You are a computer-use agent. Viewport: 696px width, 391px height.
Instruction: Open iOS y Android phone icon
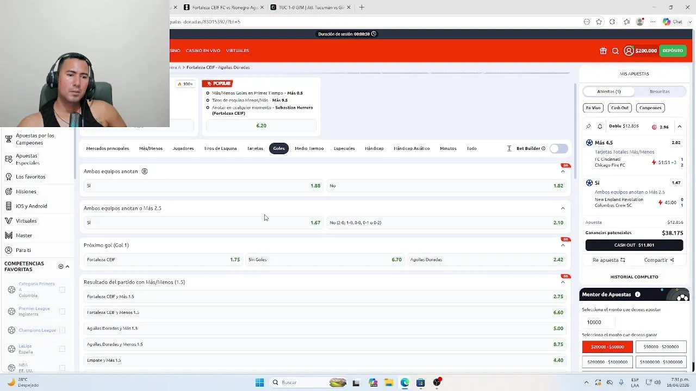tap(9, 206)
